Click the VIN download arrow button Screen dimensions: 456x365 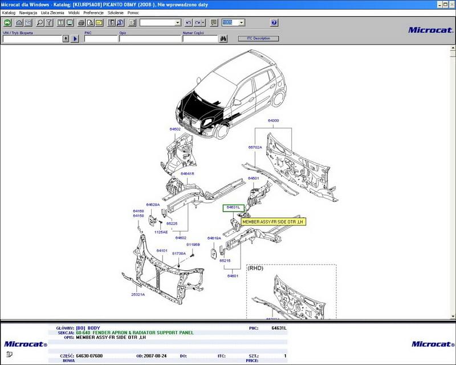tap(66, 38)
